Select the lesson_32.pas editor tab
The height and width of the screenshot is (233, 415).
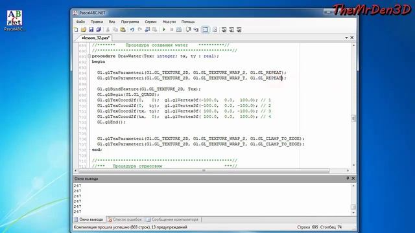click(x=95, y=38)
